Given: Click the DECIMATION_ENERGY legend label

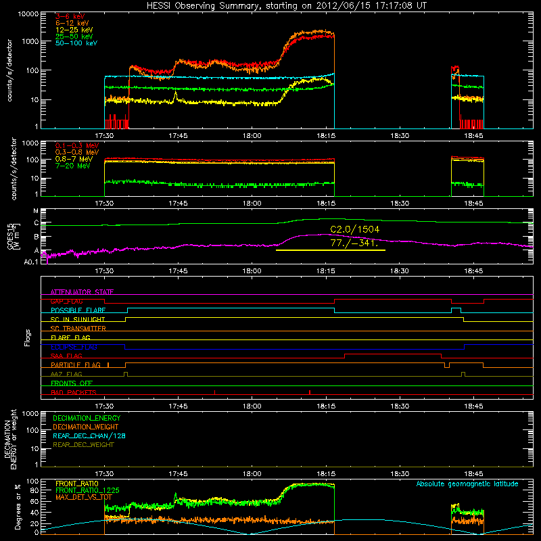Looking at the screenshot, I should [x=87, y=418].
